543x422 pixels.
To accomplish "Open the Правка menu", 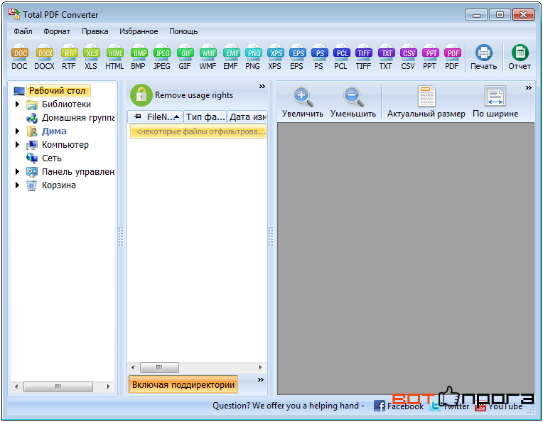I will [x=95, y=31].
